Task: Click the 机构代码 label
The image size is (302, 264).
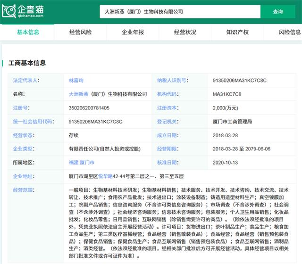Action: [x=168, y=94]
